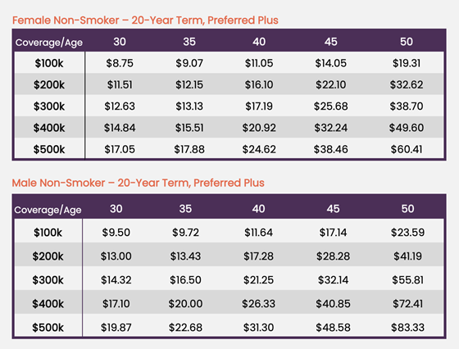Click the $200k row label in male table

point(48,256)
